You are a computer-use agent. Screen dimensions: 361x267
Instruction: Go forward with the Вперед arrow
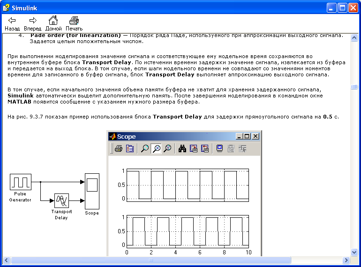pos(32,23)
